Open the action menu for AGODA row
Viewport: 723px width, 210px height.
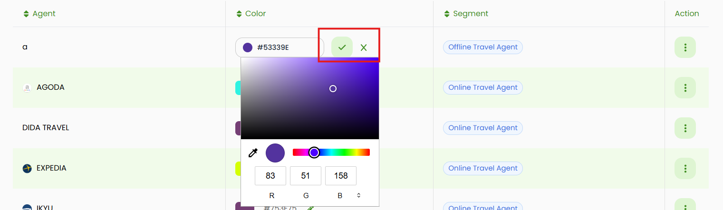click(x=685, y=87)
